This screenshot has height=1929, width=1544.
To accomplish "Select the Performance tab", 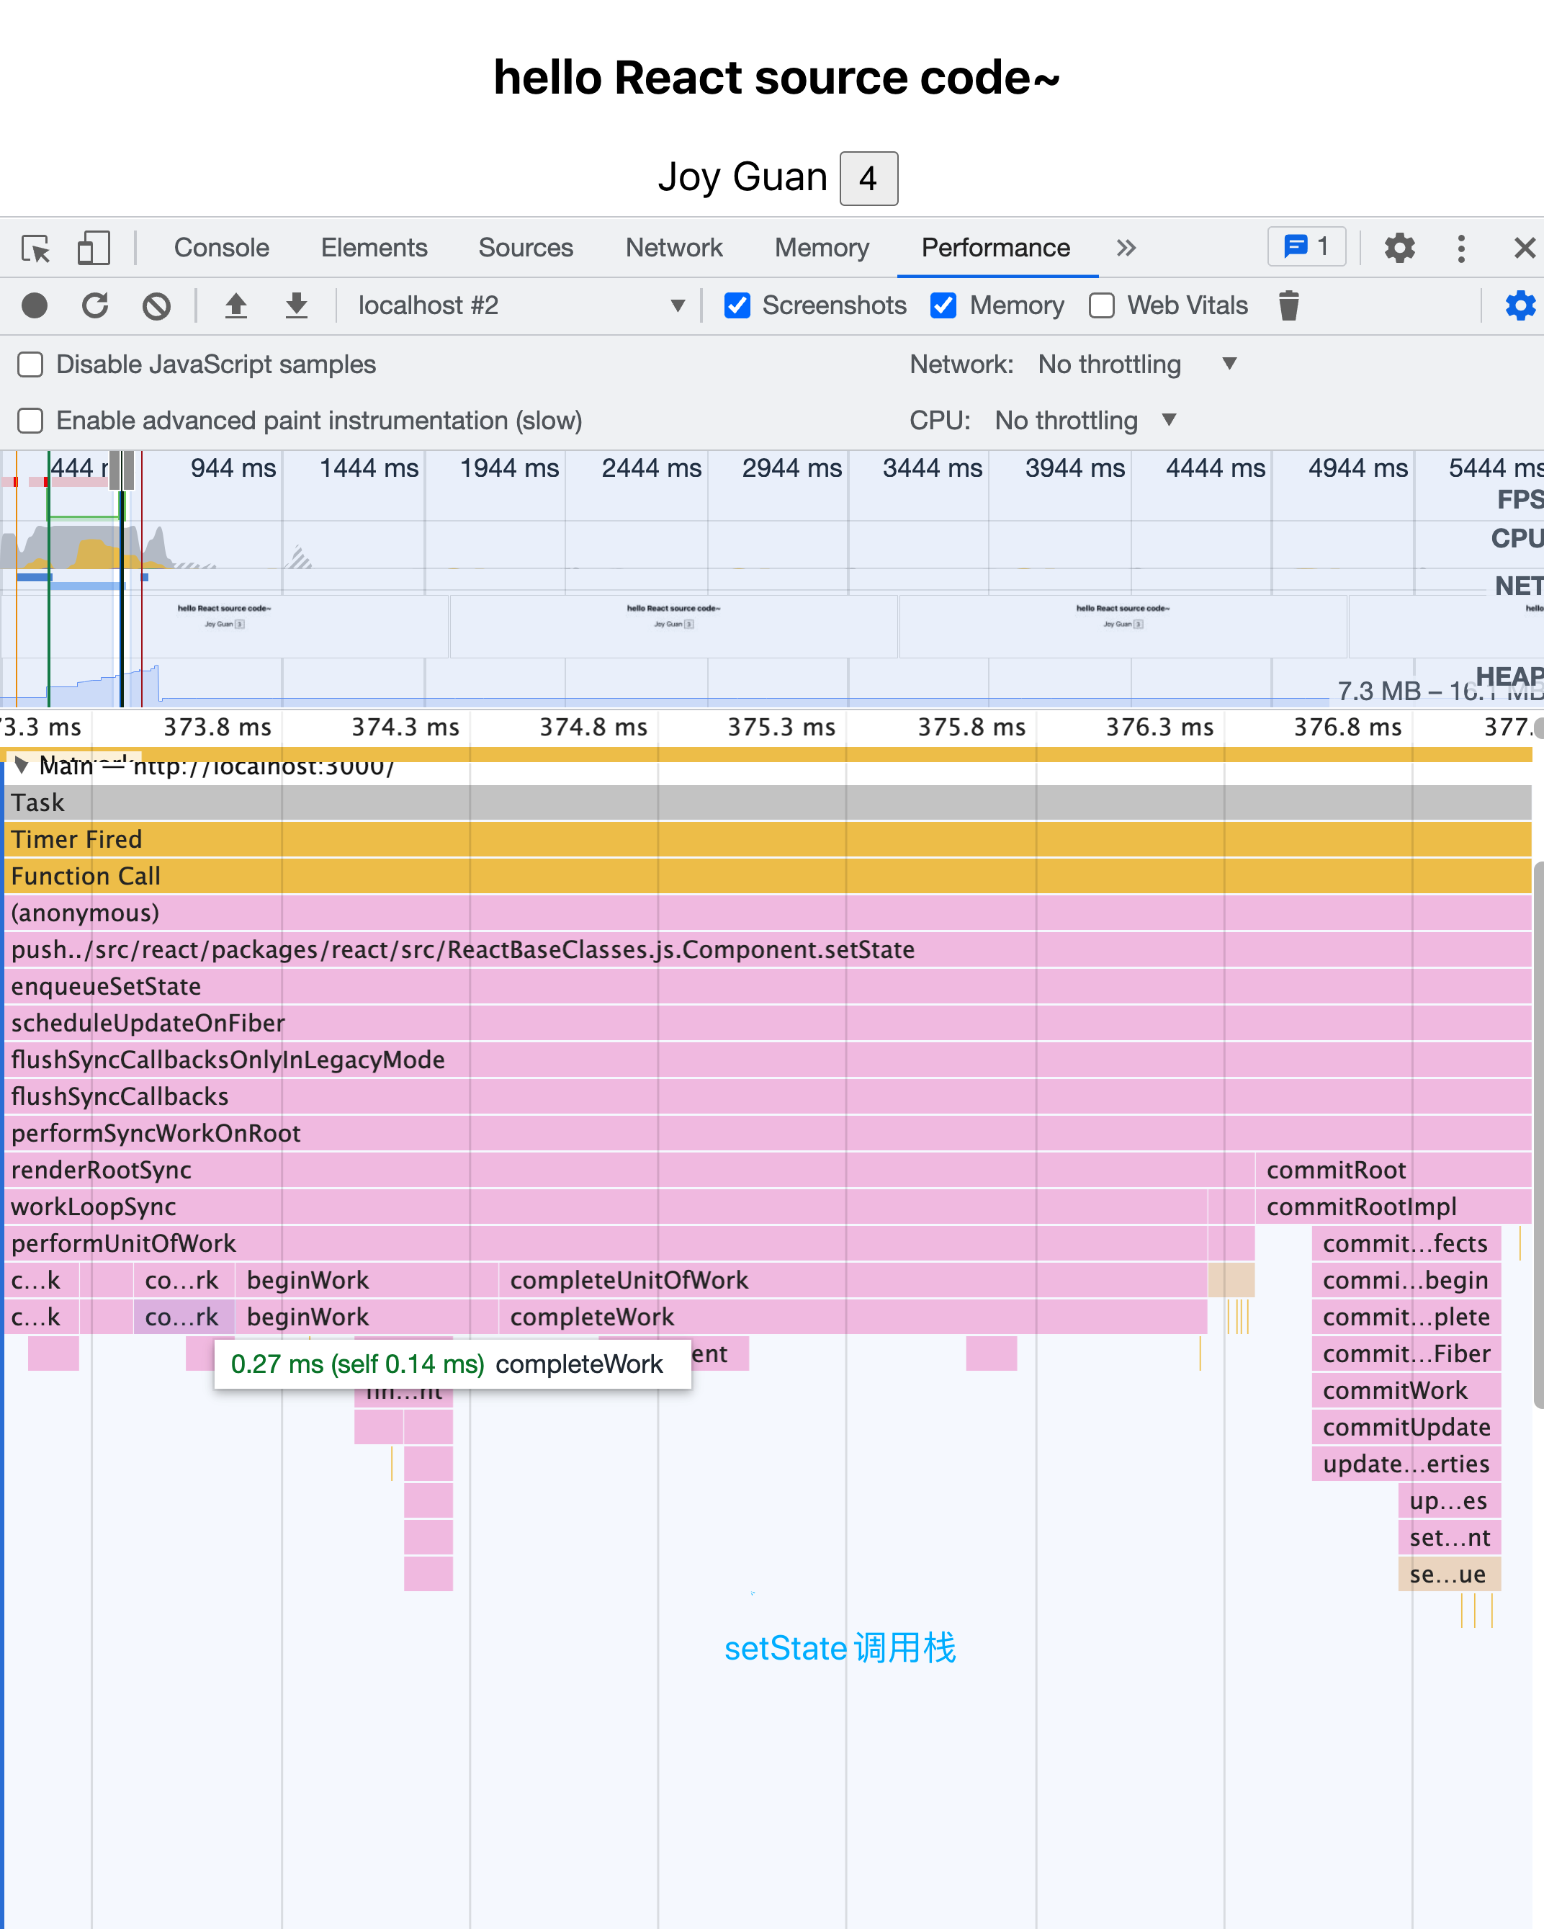I will click(x=996, y=248).
